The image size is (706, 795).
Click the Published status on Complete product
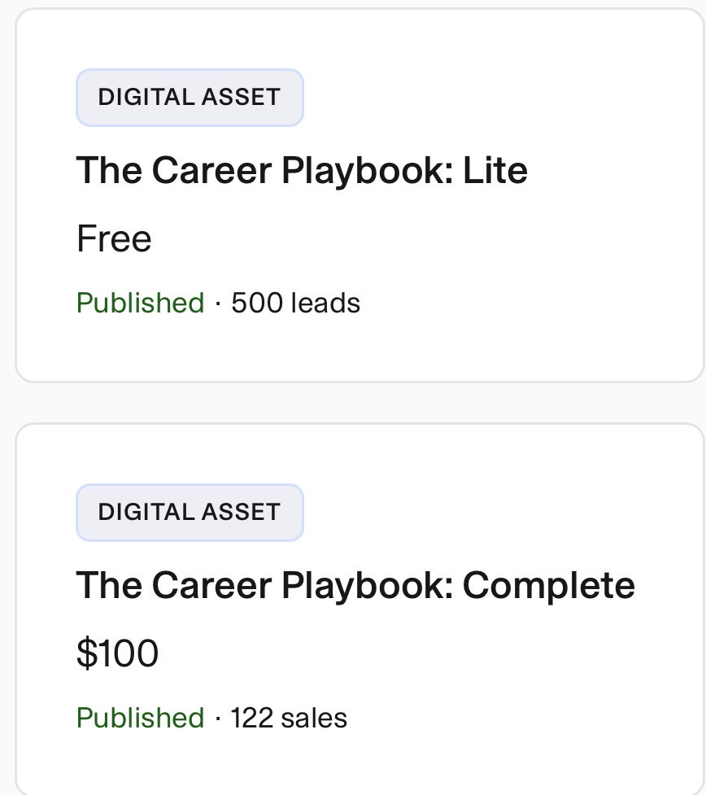coord(141,718)
